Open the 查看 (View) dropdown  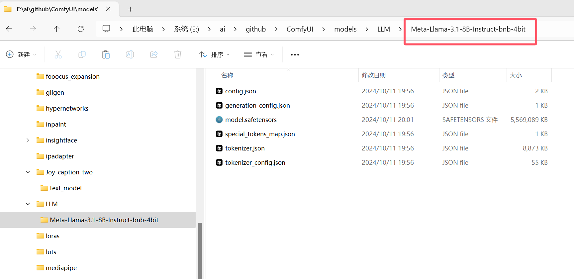(259, 55)
